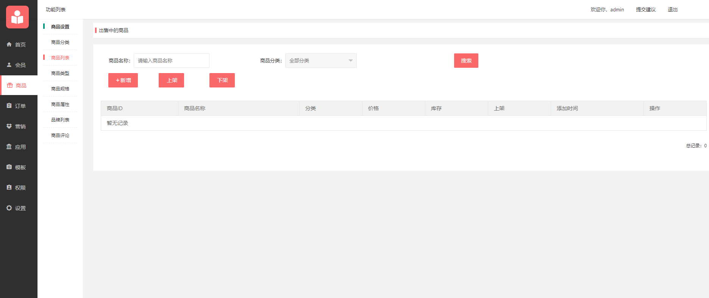
Task: Select 商品规格 in the submenu
Action: click(60, 89)
